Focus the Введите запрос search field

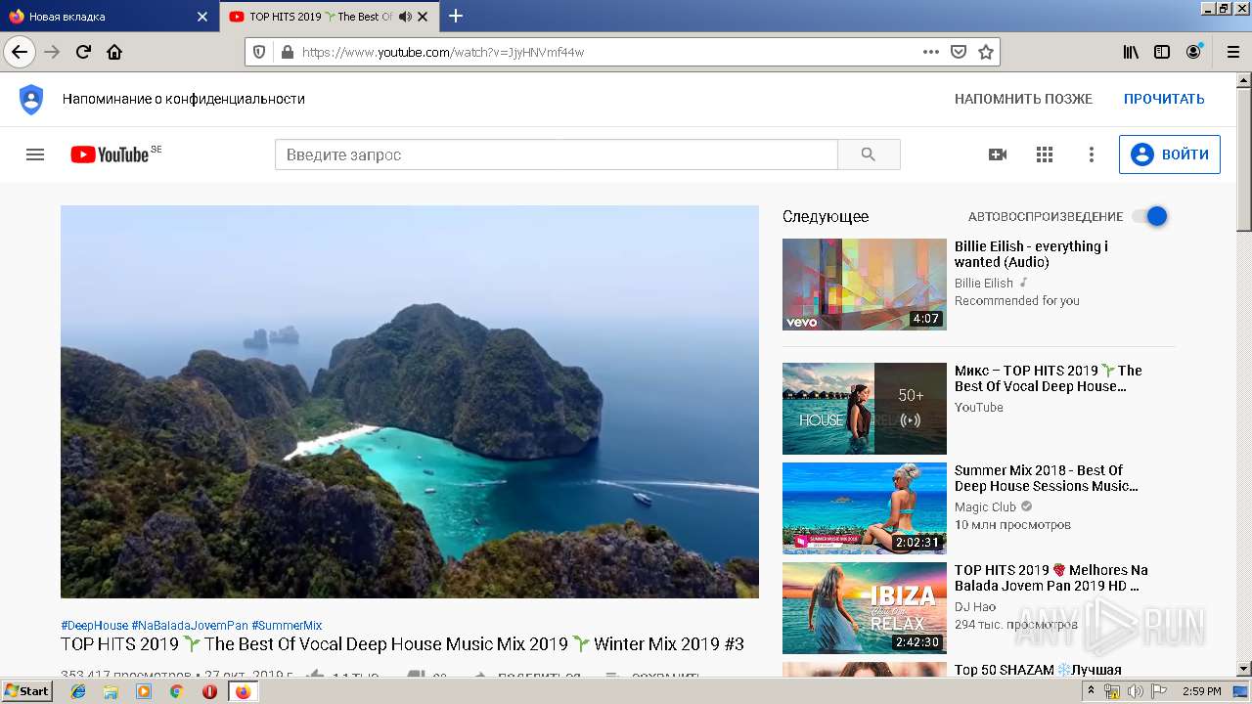pos(556,154)
